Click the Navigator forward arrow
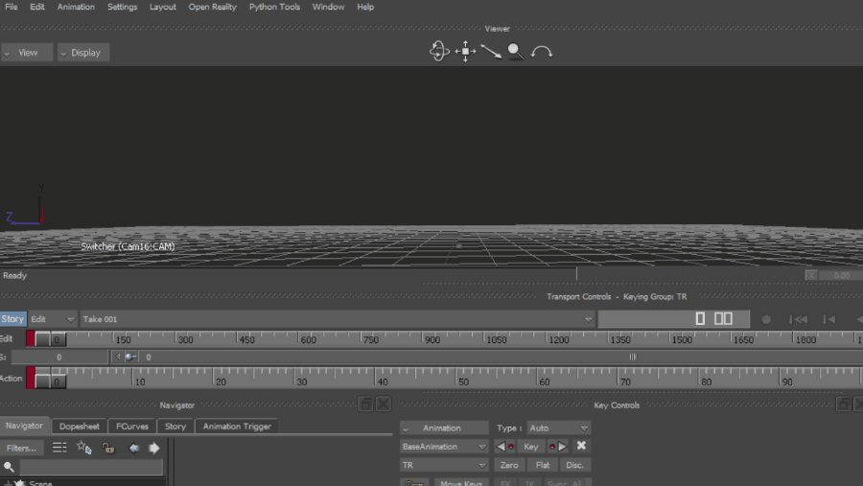 (154, 448)
